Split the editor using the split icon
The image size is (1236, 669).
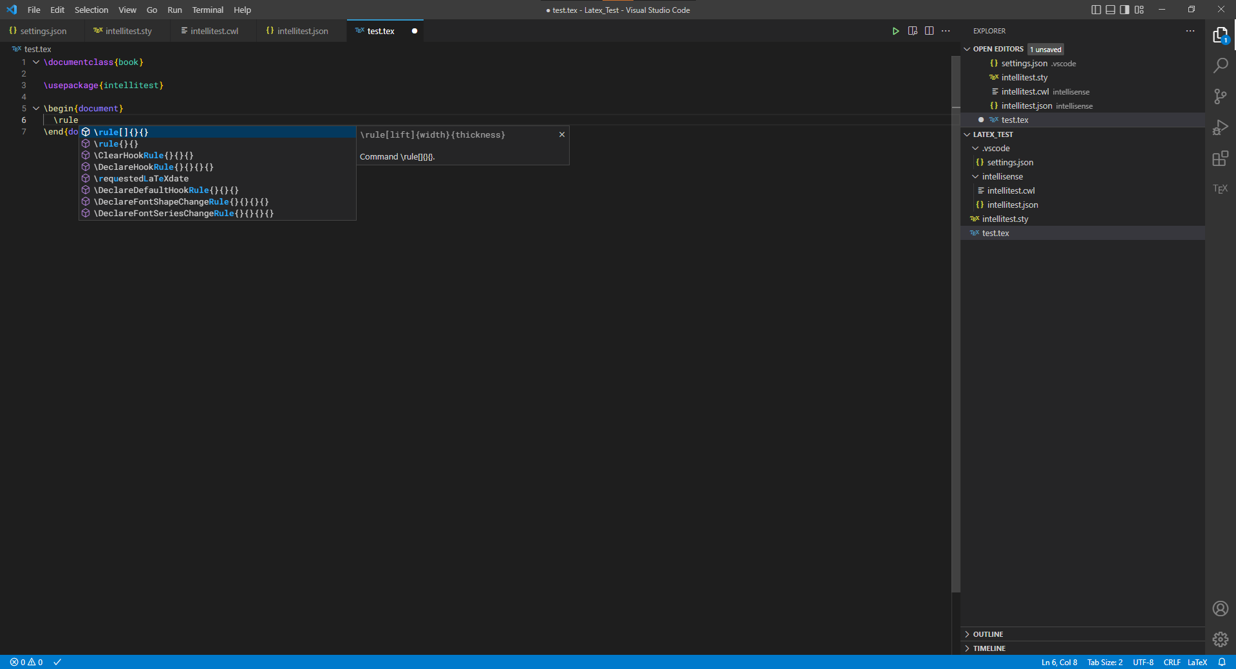point(930,30)
